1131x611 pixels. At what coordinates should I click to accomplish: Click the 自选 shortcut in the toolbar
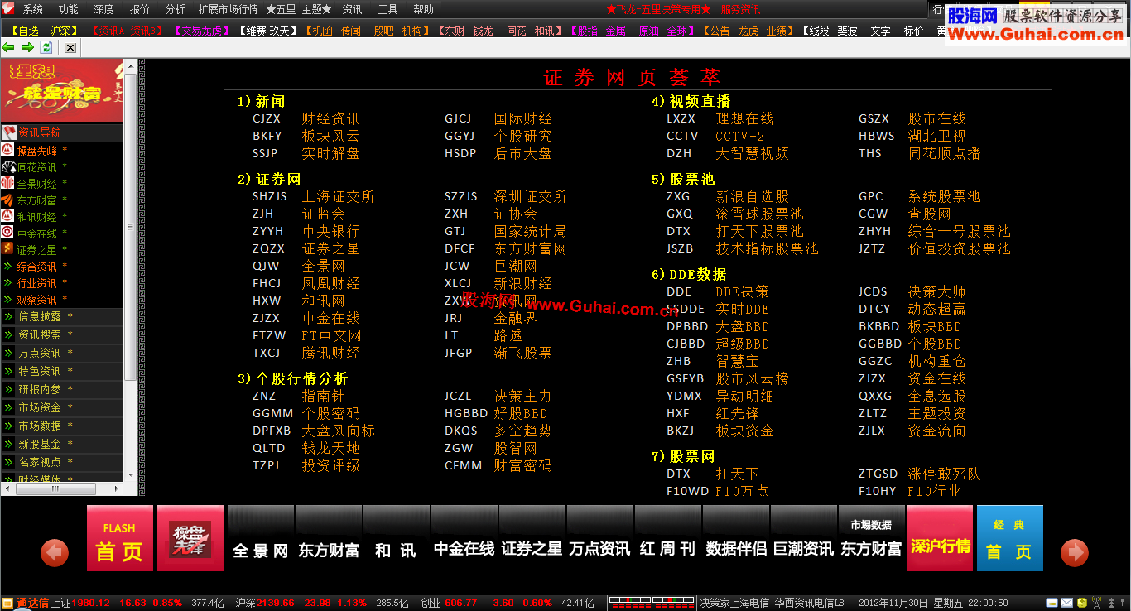pyautogui.click(x=29, y=31)
